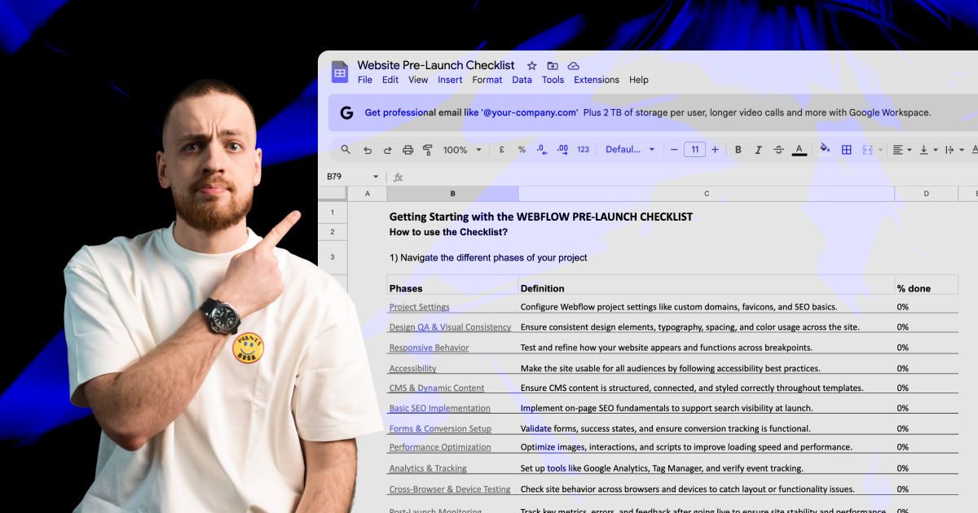Open the Performance Optimization link

click(440, 447)
